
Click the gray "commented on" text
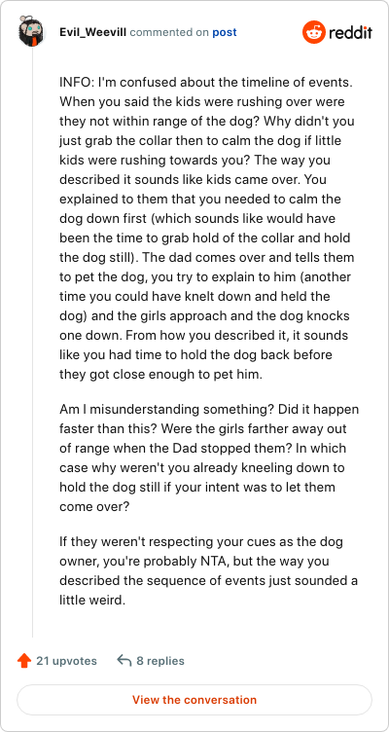click(170, 32)
